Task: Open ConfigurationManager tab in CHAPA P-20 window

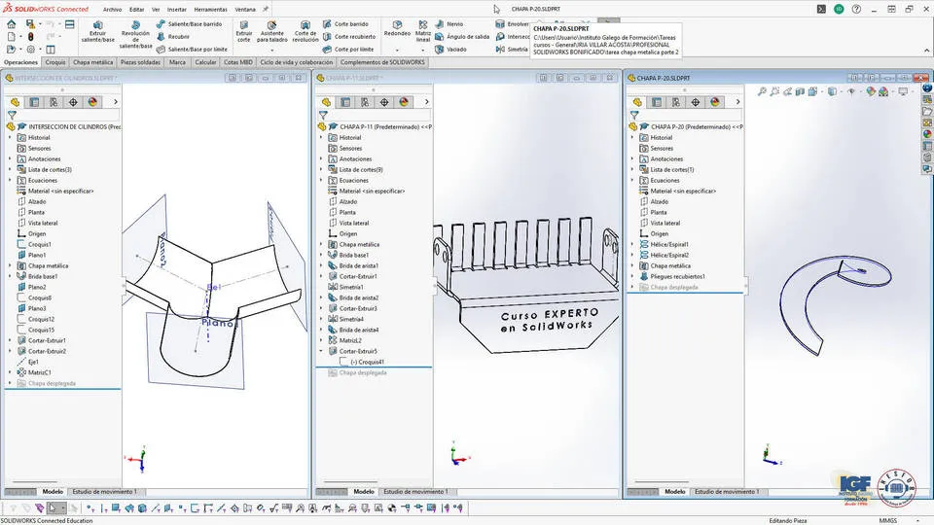Action: 676,102
